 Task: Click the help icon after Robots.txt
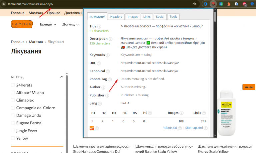(180, 128)
